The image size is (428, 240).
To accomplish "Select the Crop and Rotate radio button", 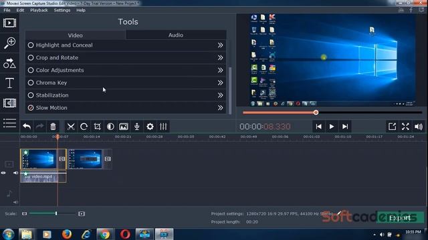I will click(x=31, y=58).
